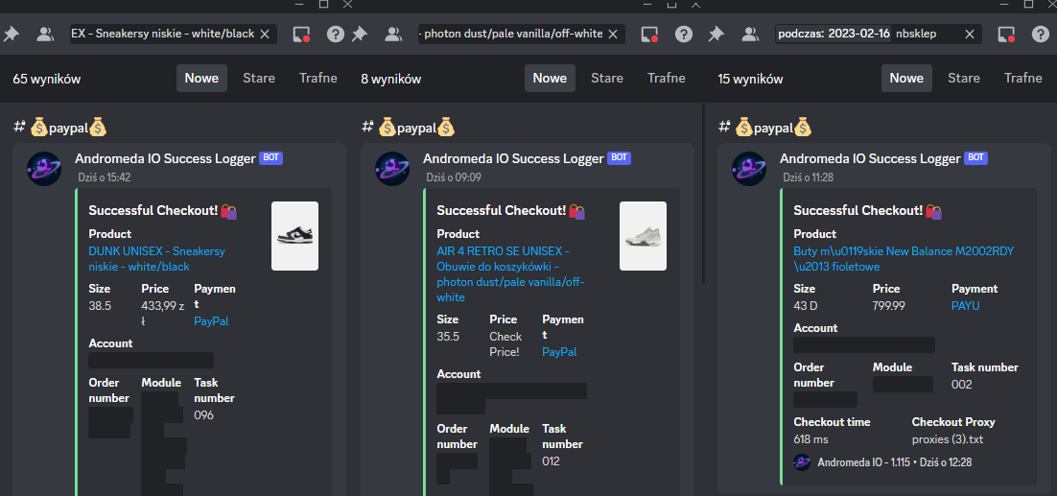Click the 'proxies (3).txt' proxy value
Image resolution: width=1057 pixels, height=496 pixels.
(949, 438)
